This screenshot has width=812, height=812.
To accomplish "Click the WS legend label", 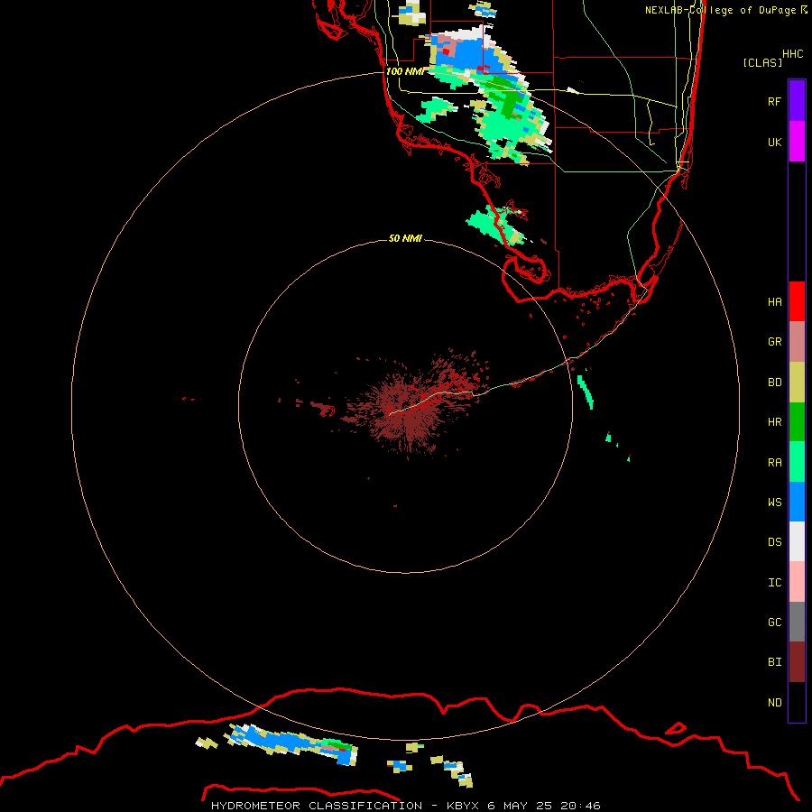I will [774, 503].
